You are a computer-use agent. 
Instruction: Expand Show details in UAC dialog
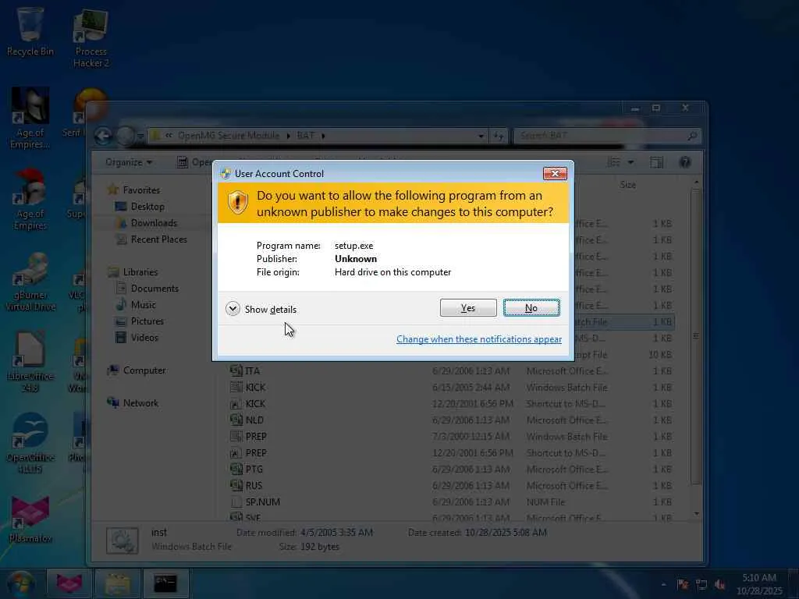tap(261, 309)
